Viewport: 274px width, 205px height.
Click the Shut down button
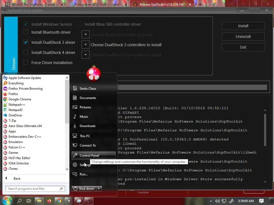point(84,189)
